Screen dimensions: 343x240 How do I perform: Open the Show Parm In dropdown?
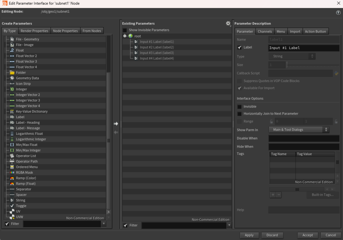[x=298, y=129]
